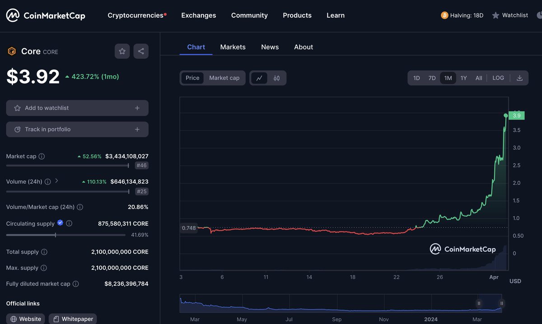542x324 pixels.
Task: Expand the Volume (24h) chevron
Action: point(56,181)
